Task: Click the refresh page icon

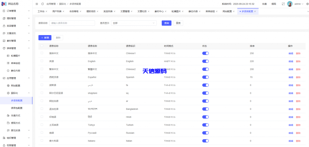Action: (x=43, y=4)
